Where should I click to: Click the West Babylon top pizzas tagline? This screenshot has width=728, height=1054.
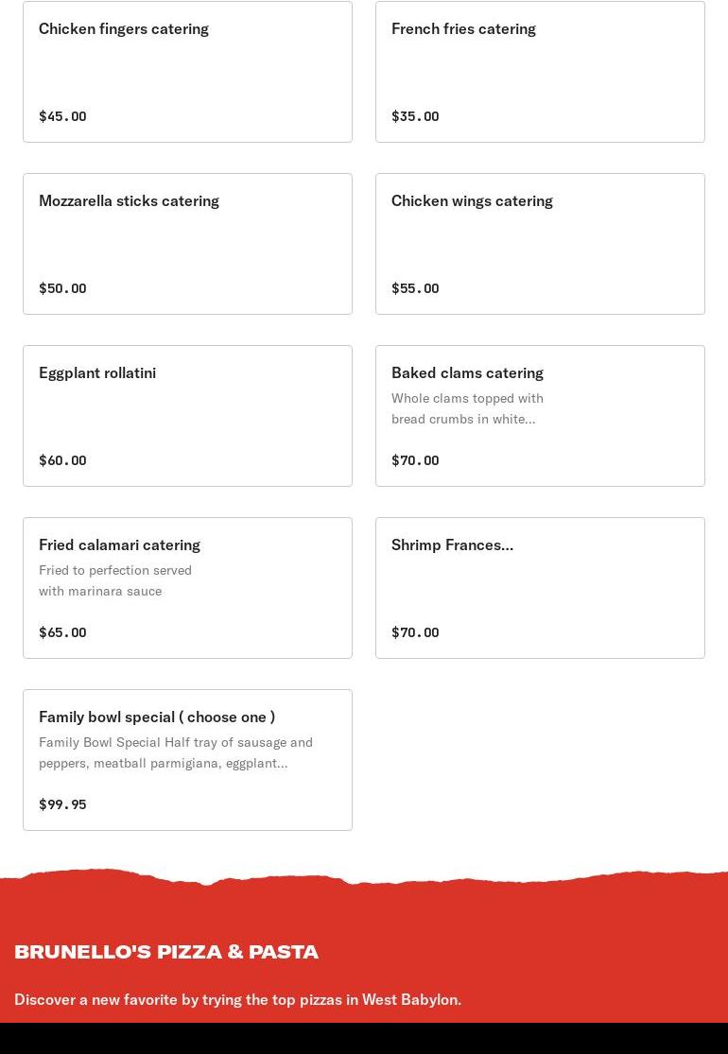coord(237,999)
